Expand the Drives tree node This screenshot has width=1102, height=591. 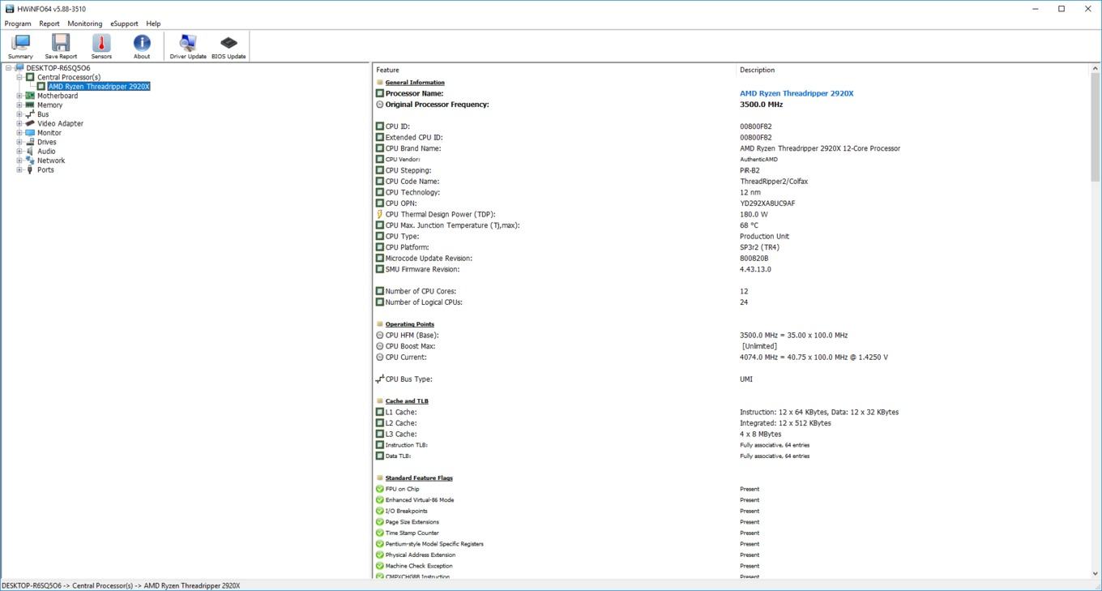pos(19,142)
